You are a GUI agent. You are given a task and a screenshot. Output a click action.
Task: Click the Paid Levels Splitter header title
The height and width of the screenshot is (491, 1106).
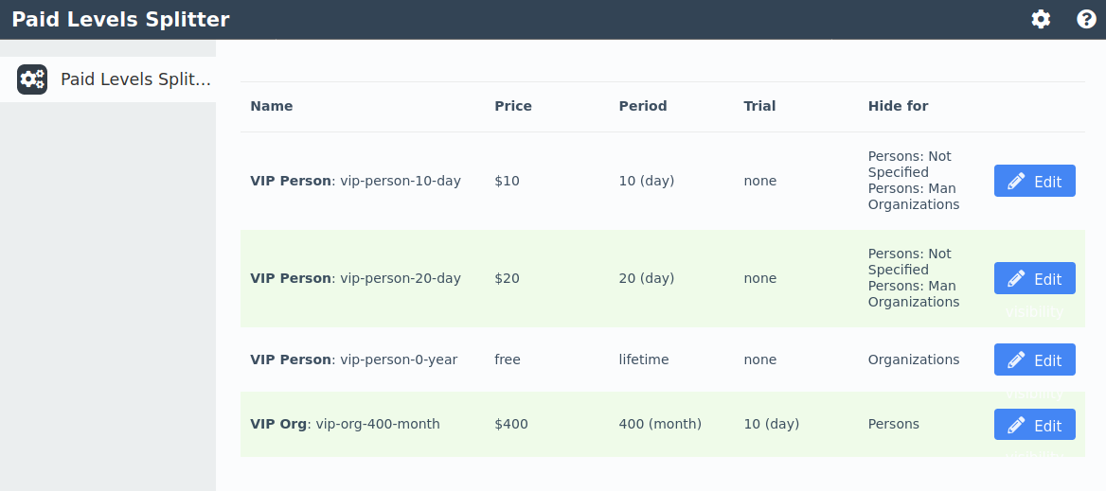[x=120, y=19]
